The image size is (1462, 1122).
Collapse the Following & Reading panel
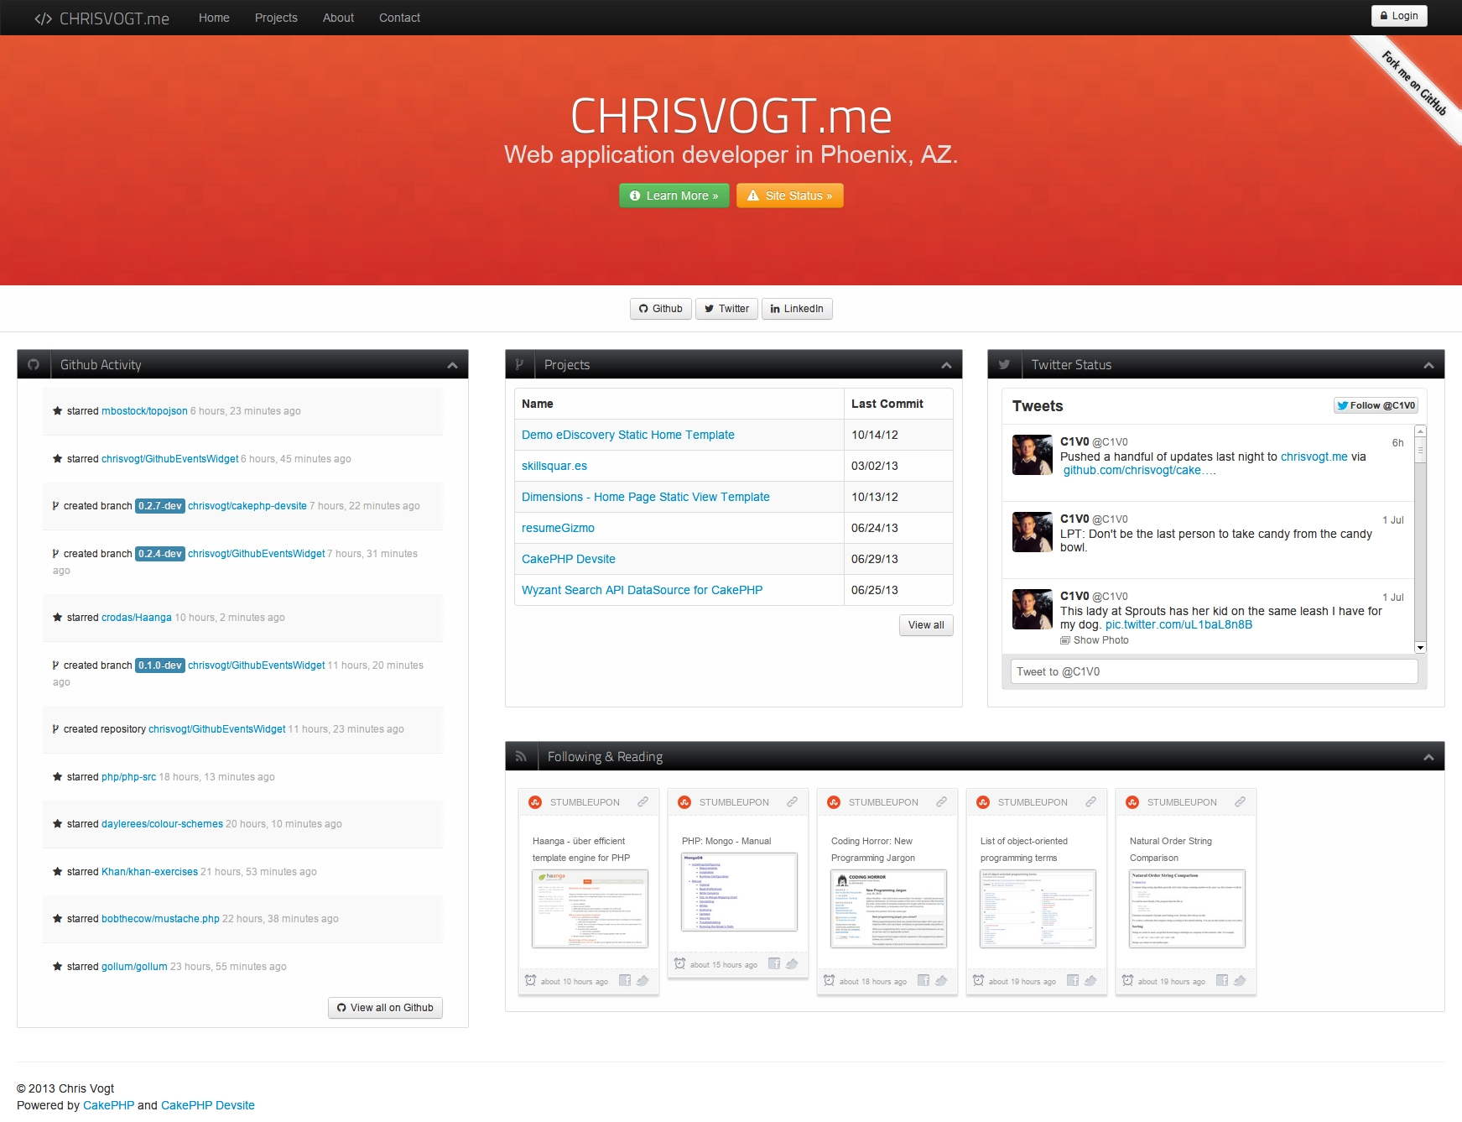tap(1428, 757)
